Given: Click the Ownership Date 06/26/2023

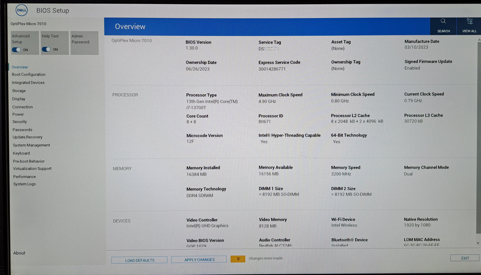Looking at the screenshot, I should tap(198, 69).
